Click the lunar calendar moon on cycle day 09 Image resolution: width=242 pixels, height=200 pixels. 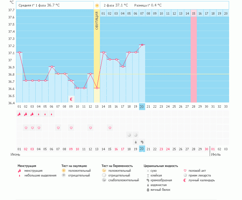click(x=71, y=99)
